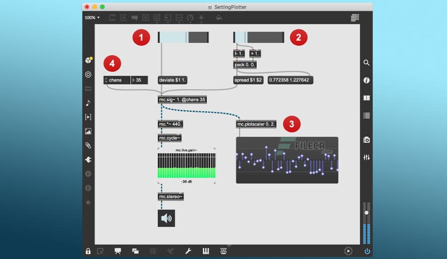Open the wrench debugging tools icon
Image resolution: width=447 pixels, height=259 pixels.
(188, 251)
